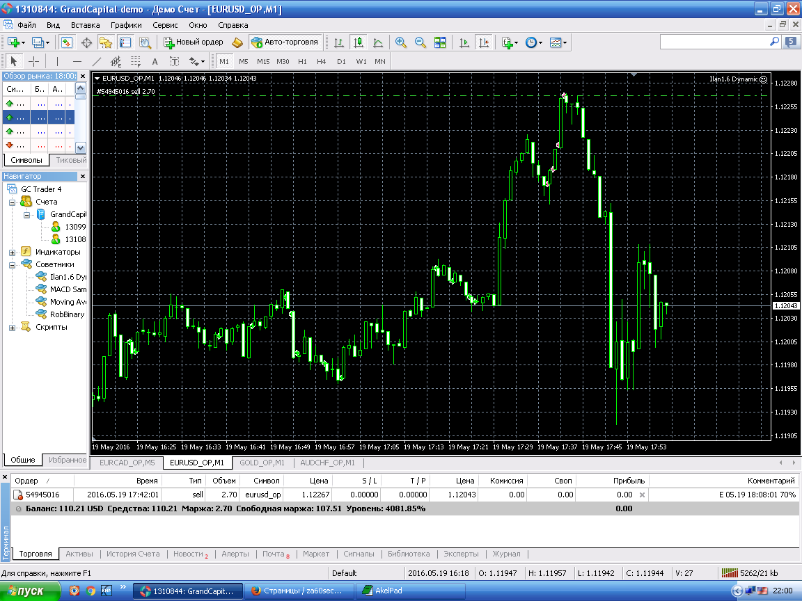Pick the vertical line drawing tool

click(x=57, y=61)
